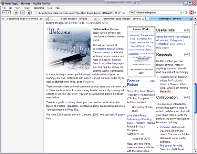Screen dimensions: 197x154
Task: Open the Story of Sir Isaac Newton link
Action: (x=141, y=91)
